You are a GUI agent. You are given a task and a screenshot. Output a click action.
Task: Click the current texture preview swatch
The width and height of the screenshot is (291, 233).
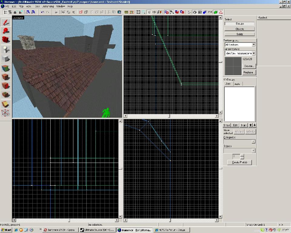pos(232,66)
